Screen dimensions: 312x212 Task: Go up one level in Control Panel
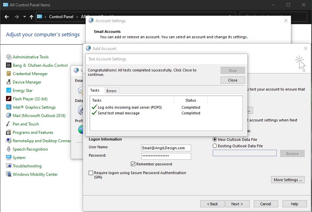31,17
